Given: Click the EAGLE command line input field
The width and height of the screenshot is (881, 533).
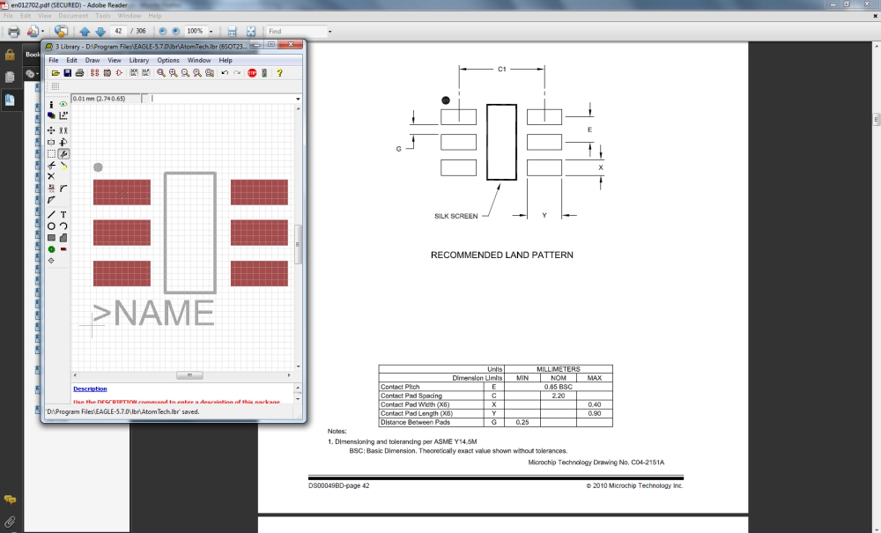Looking at the screenshot, I should pos(223,99).
